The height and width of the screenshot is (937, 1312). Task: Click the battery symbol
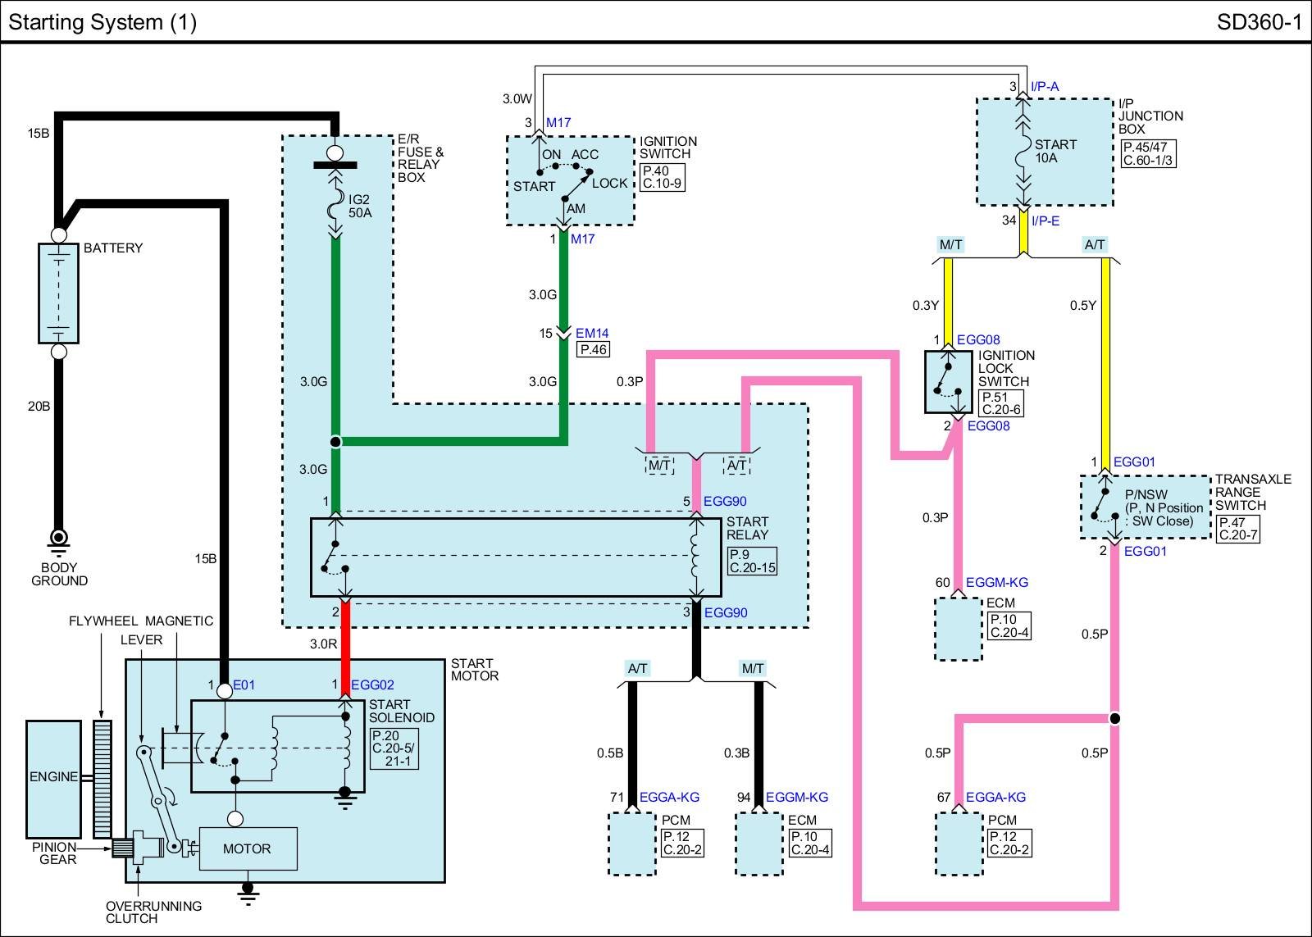coord(58,293)
